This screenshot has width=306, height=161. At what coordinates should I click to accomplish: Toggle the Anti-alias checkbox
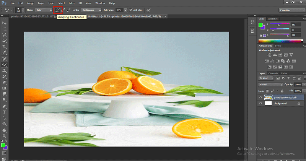[131, 10]
